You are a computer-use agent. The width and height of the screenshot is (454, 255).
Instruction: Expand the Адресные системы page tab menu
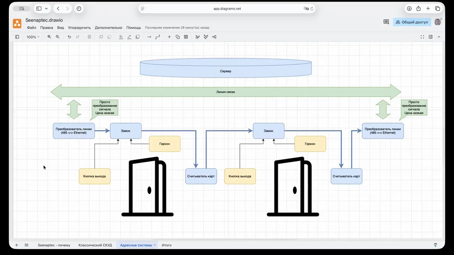155,245
